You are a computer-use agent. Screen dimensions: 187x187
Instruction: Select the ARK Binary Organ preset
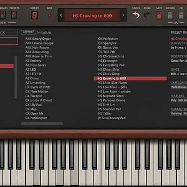click(x=38, y=39)
